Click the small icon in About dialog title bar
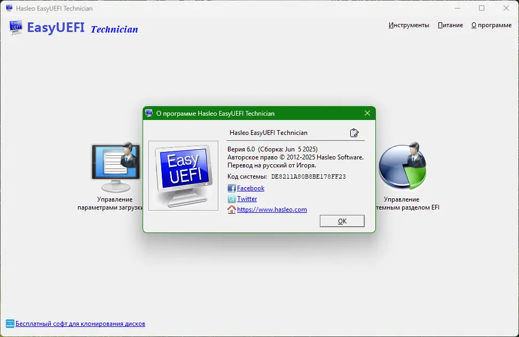Image resolution: width=519 pixels, height=337 pixels. point(149,113)
